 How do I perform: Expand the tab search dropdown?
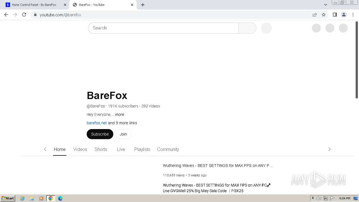click(326, 5)
